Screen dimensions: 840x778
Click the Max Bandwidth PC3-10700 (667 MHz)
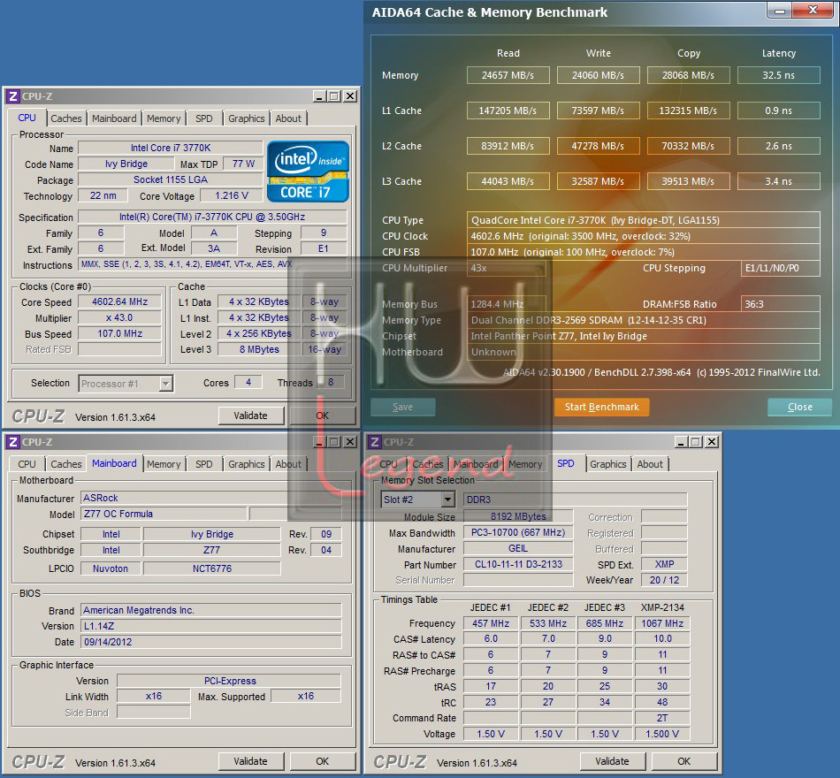click(518, 532)
